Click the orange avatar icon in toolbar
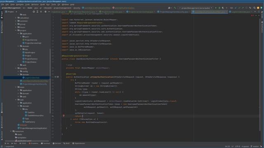 (258, 8)
